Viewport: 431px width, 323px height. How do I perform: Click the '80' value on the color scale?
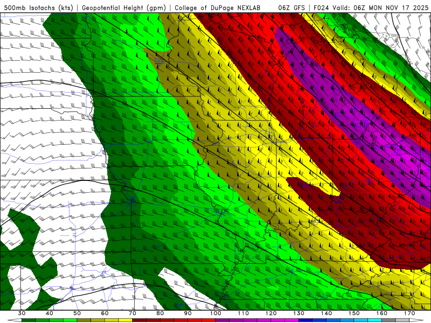click(160, 313)
